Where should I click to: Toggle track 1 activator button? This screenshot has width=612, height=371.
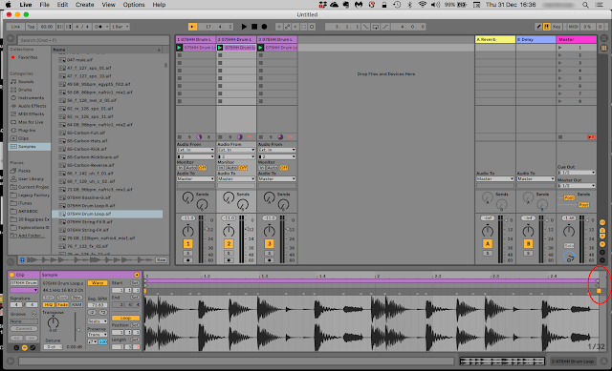click(x=187, y=244)
